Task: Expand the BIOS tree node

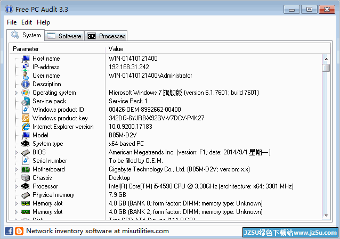Action: (x=17, y=153)
